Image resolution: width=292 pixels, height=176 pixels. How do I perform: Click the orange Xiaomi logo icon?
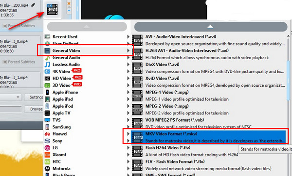(x=47, y=155)
